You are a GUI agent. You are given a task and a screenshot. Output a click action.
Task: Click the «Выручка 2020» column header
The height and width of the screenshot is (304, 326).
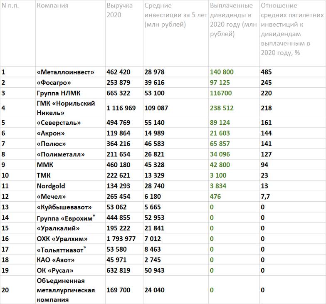120,10
